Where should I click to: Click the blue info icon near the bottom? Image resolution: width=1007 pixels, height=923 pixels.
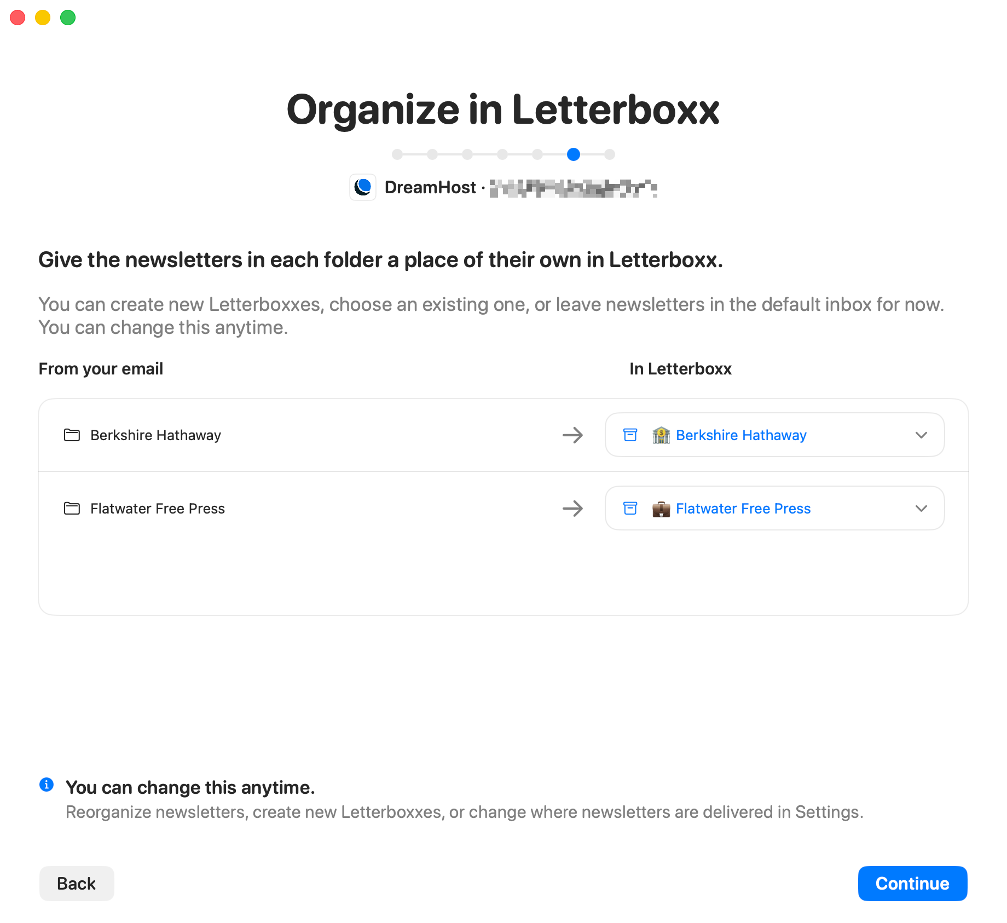47,784
